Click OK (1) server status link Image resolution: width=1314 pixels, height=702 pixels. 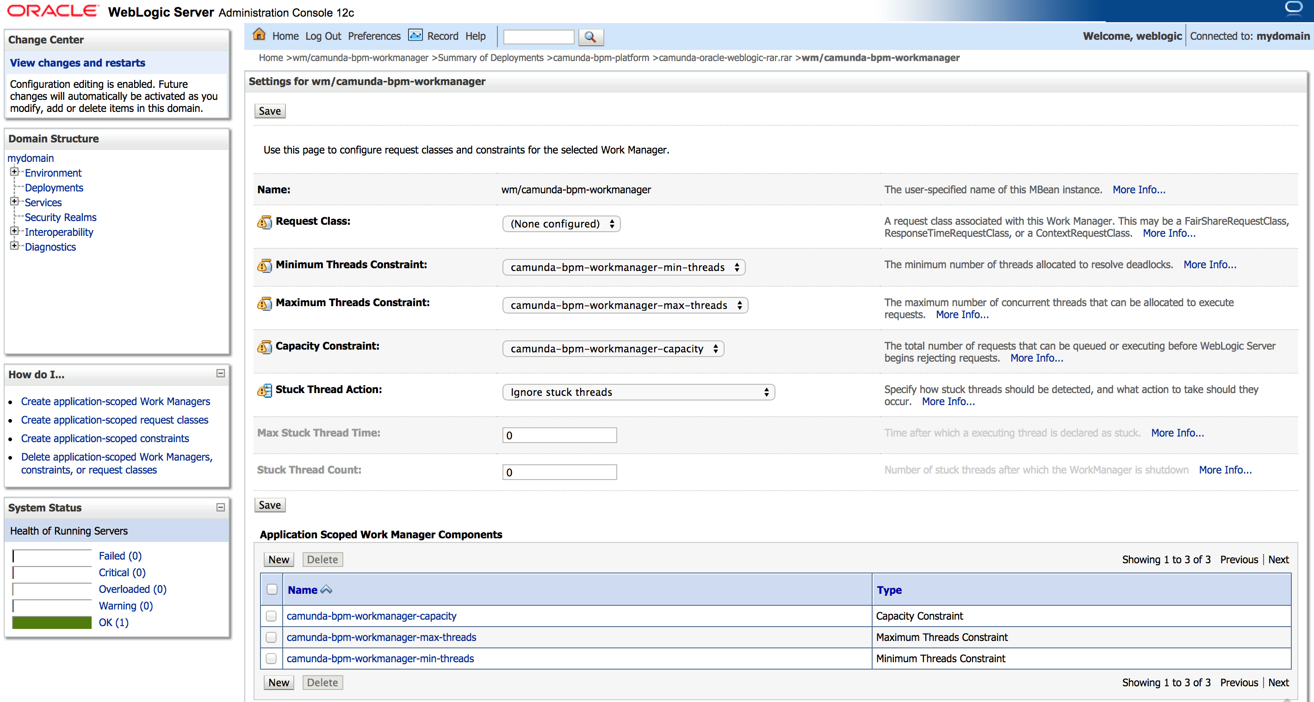(114, 622)
